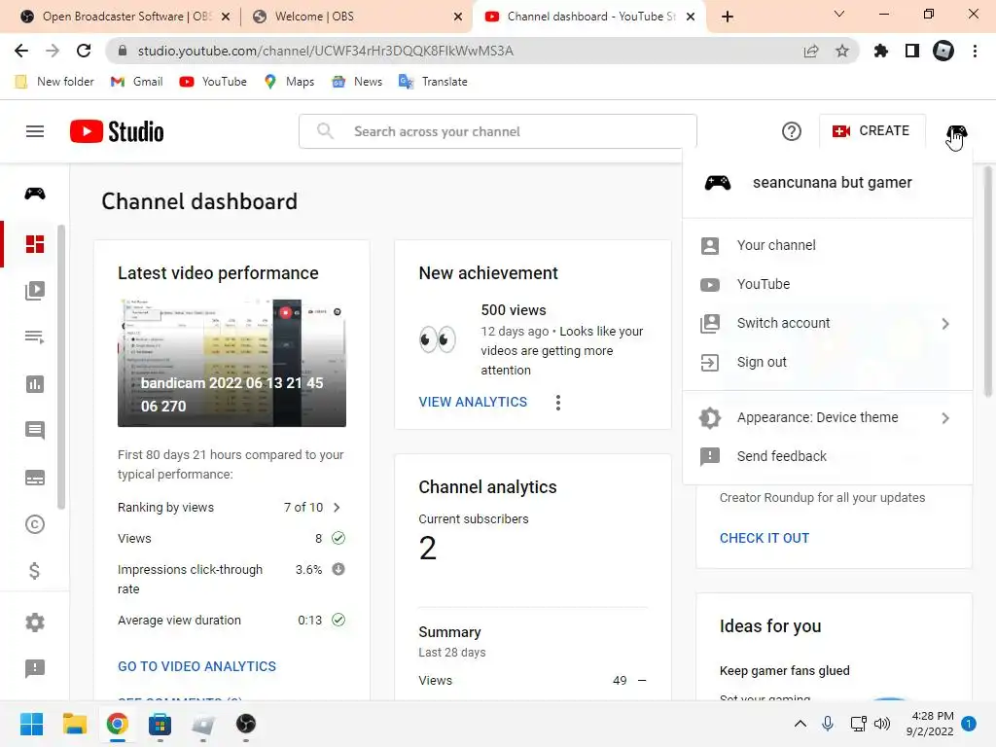The height and width of the screenshot is (747, 996).
Task: Open the Playlists icon in the sidebar
Action: click(35, 337)
